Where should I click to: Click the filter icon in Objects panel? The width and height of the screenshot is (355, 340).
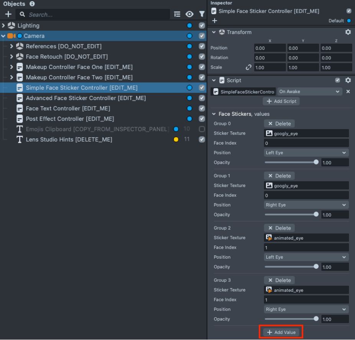point(202,14)
